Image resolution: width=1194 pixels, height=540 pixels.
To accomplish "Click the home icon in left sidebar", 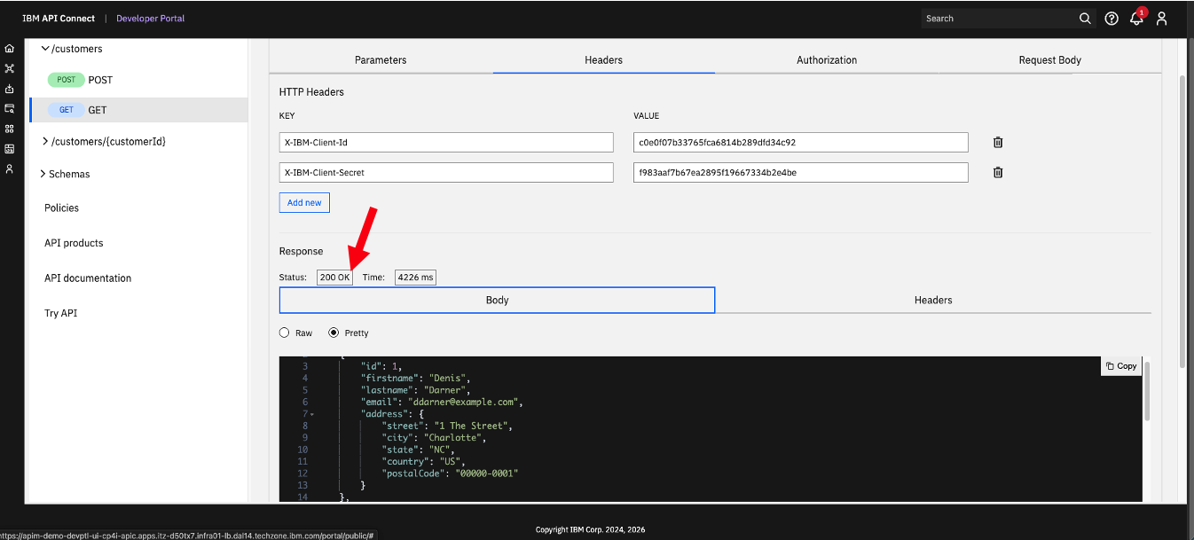I will click(10, 49).
